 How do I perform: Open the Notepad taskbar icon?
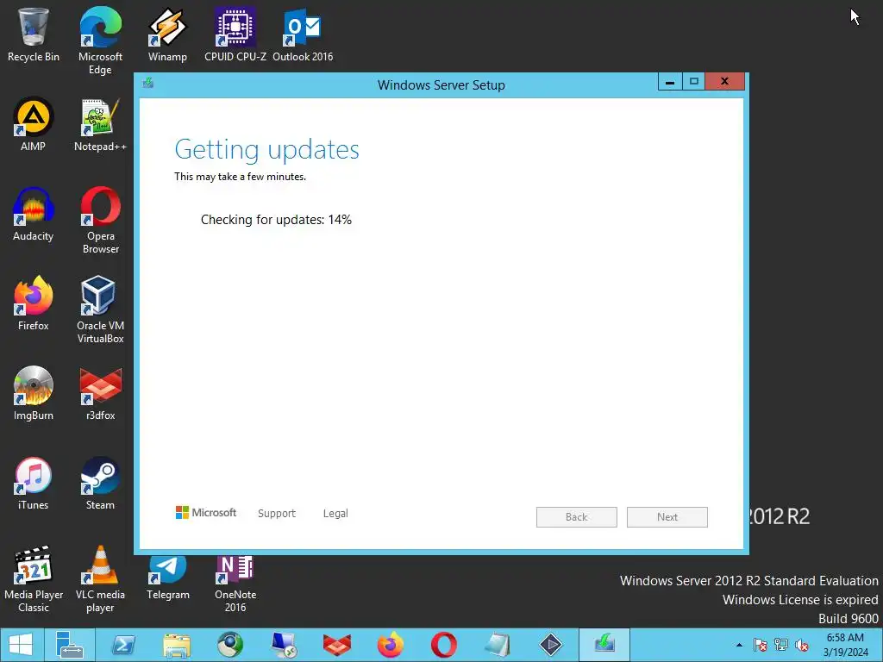pyautogui.click(x=498, y=645)
